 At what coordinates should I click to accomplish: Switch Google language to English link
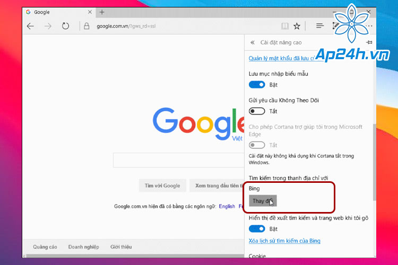227,206
